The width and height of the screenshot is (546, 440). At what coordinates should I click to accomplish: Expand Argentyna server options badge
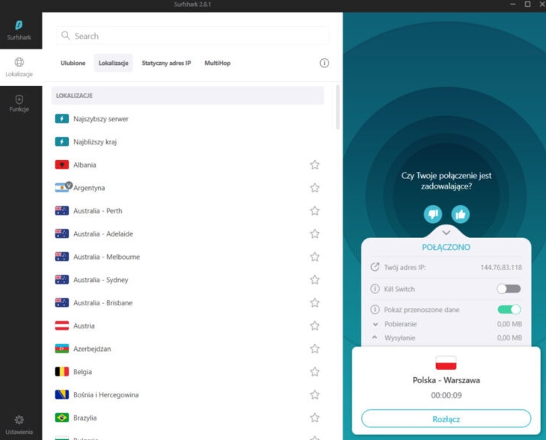coord(69,185)
